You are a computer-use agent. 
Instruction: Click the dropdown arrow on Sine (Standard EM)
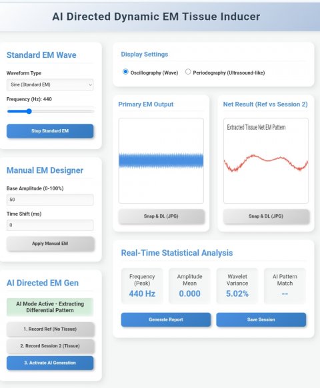pos(90,85)
